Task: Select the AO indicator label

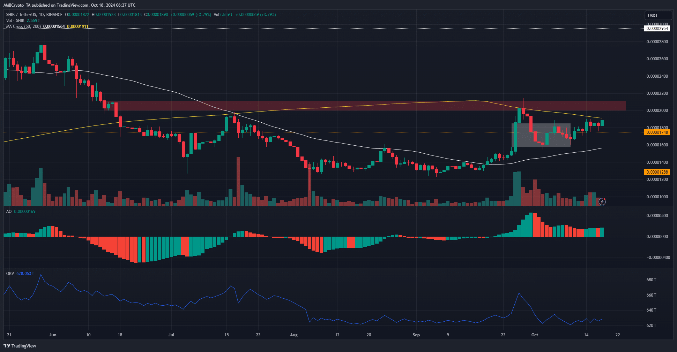Action: tap(9, 212)
